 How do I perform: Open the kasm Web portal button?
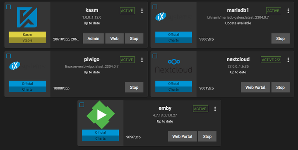click(x=114, y=39)
